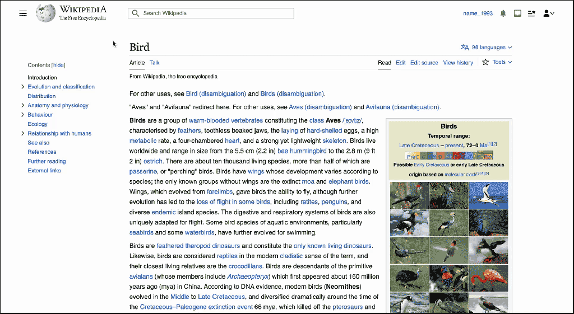
Task: Open the user account menu
Action: coord(548,13)
